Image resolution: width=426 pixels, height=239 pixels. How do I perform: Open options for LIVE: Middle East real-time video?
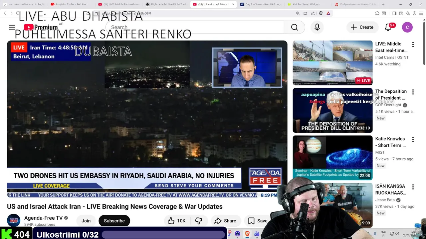(413, 44)
